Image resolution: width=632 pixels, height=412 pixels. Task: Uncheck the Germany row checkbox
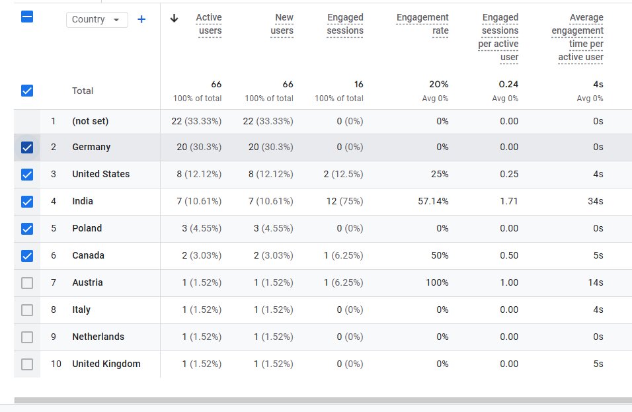click(27, 147)
